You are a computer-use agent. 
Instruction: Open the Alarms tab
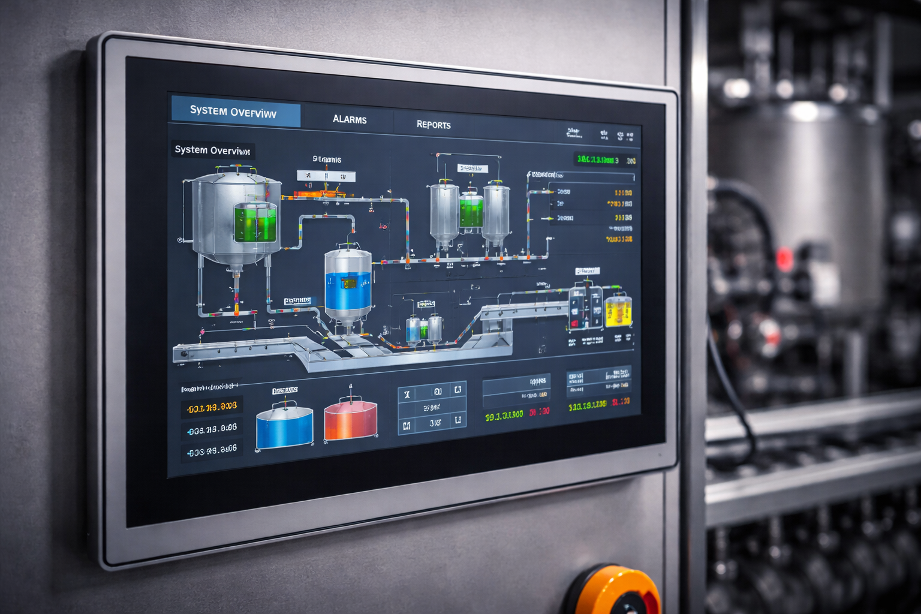pos(350,119)
